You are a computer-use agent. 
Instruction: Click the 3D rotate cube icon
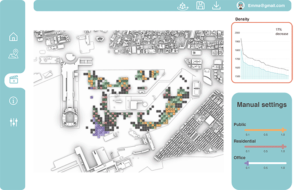pyautogui.click(x=183, y=5)
